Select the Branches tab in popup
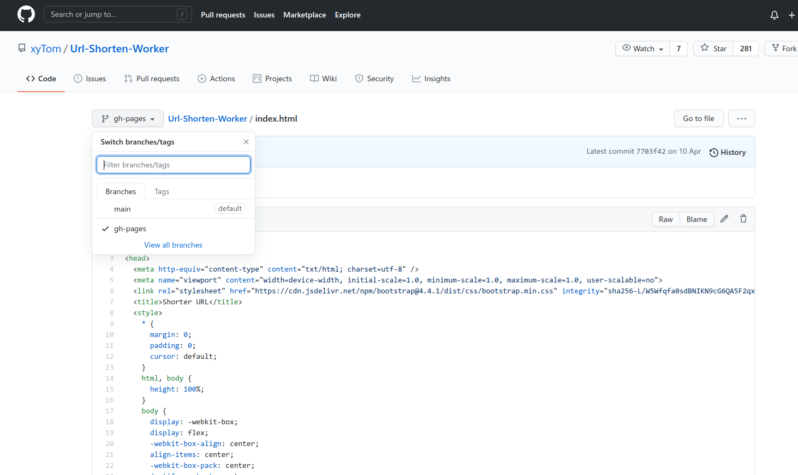The height and width of the screenshot is (475, 798). [121, 191]
